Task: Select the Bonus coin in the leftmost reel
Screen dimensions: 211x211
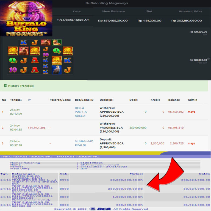Action: 13,51
